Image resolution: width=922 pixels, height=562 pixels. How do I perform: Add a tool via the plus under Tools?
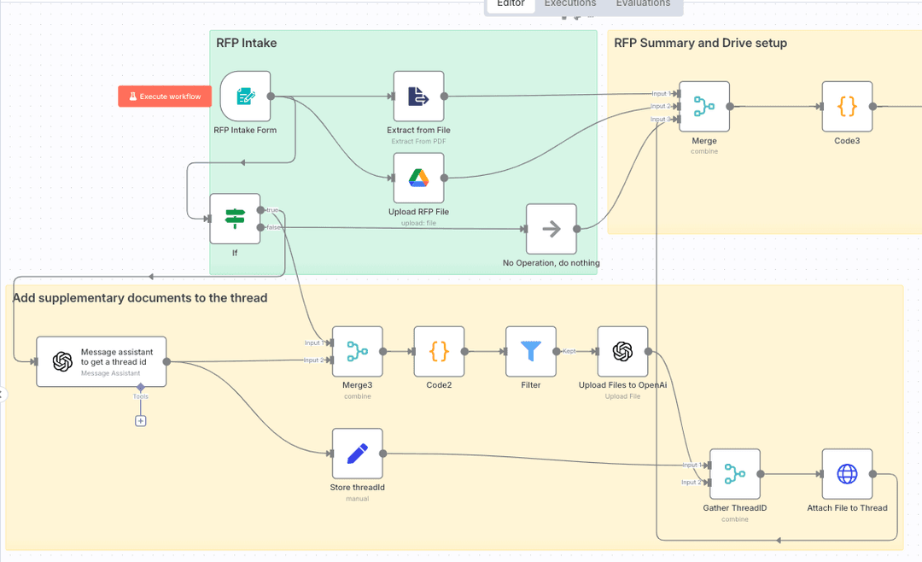(x=141, y=420)
